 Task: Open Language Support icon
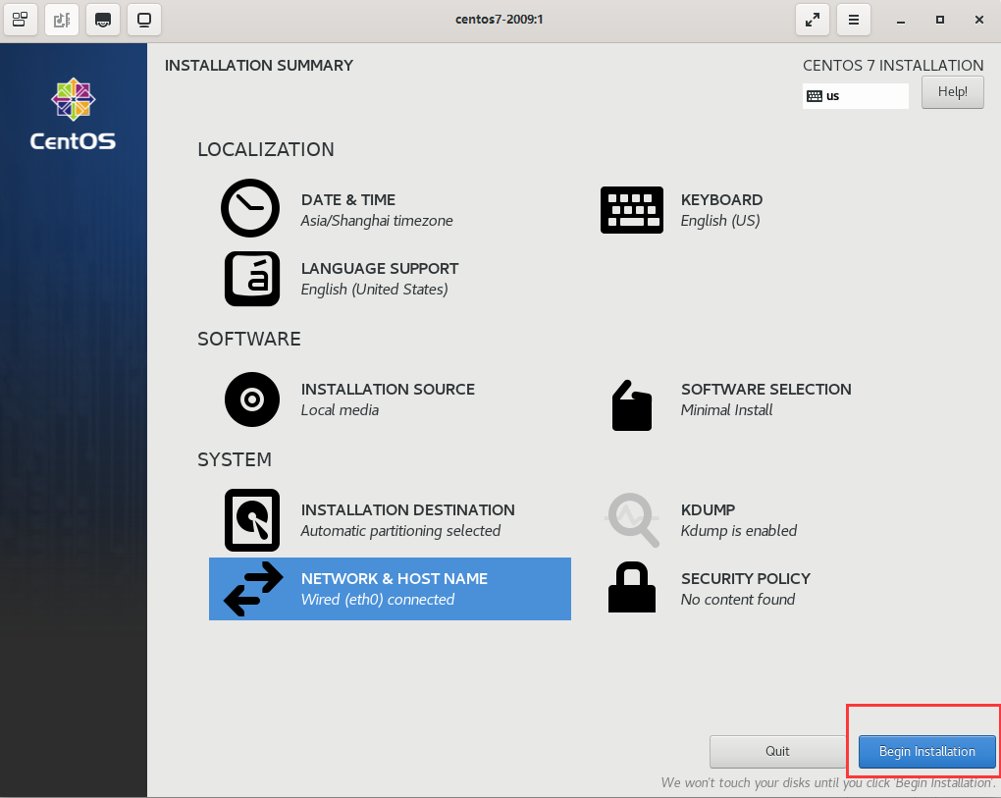point(252,279)
